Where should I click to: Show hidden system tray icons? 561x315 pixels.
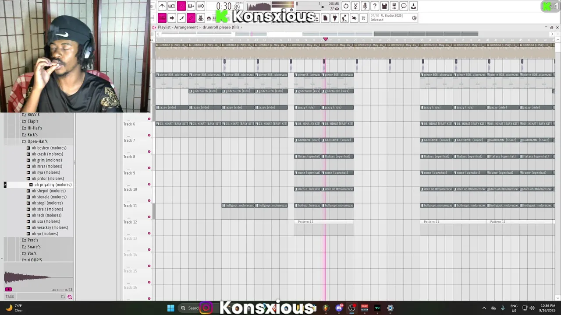484,308
